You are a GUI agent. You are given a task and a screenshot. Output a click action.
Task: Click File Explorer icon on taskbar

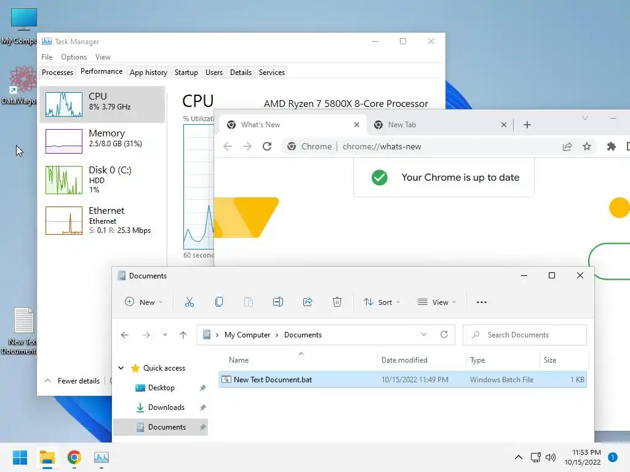[47, 457]
